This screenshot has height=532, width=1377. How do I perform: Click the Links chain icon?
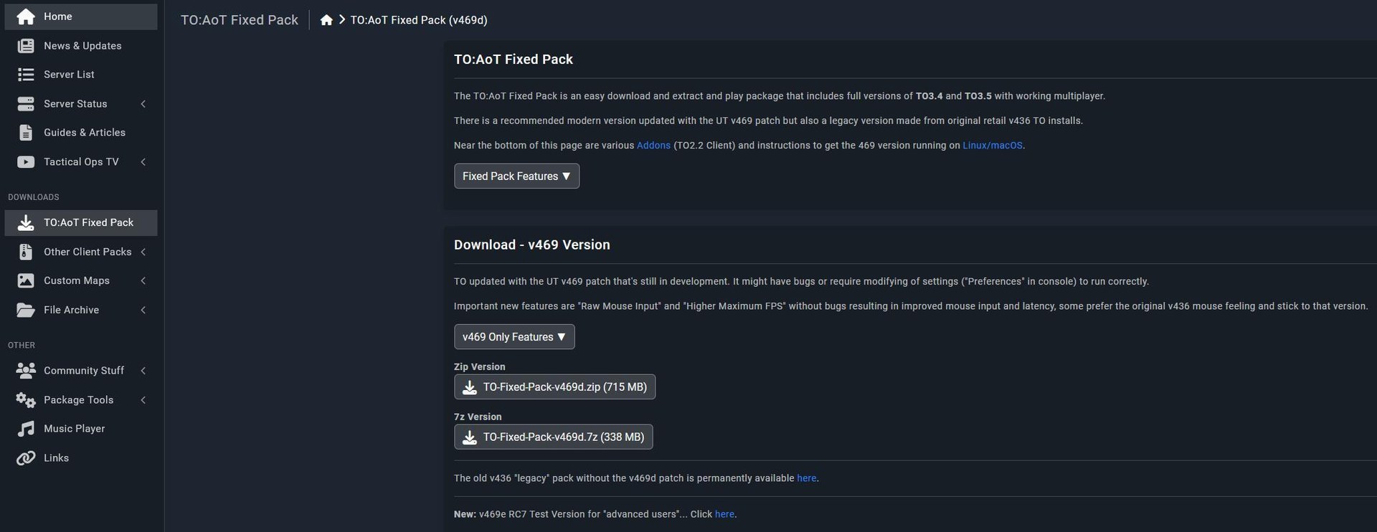(26, 458)
